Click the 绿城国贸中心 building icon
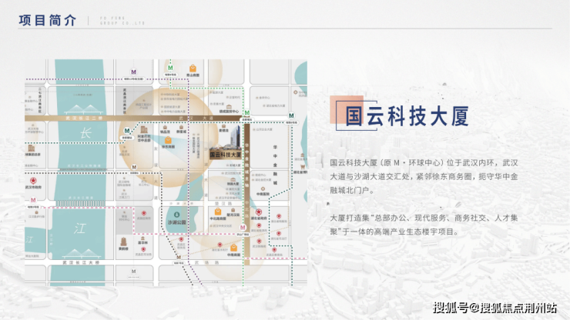 (x=229, y=106)
